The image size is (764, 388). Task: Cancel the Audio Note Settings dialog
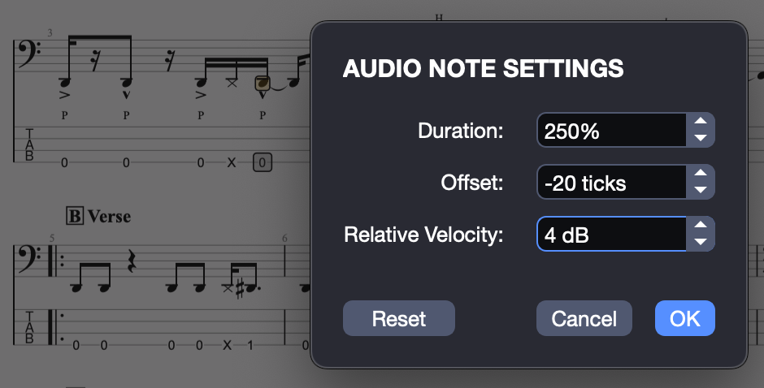coord(584,318)
